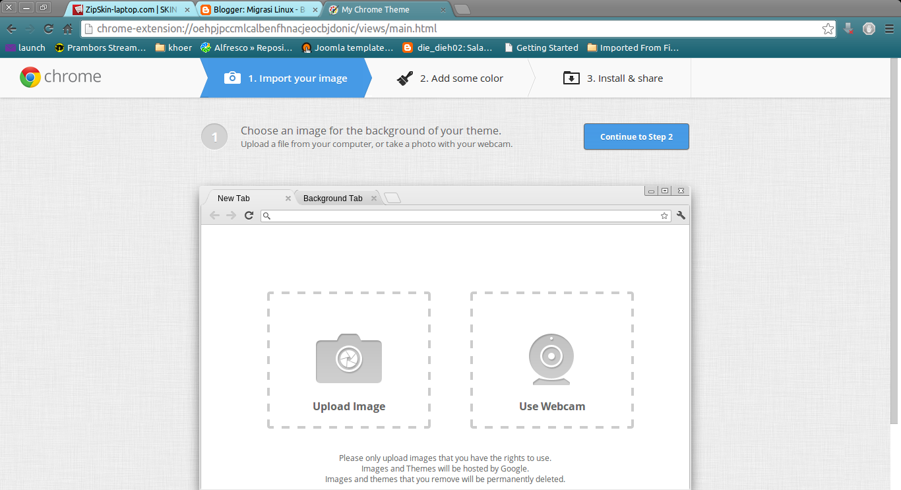Close the My Chrome Theme tab
Viewport: 901px width, 490px height.
[x=443, y=10]
